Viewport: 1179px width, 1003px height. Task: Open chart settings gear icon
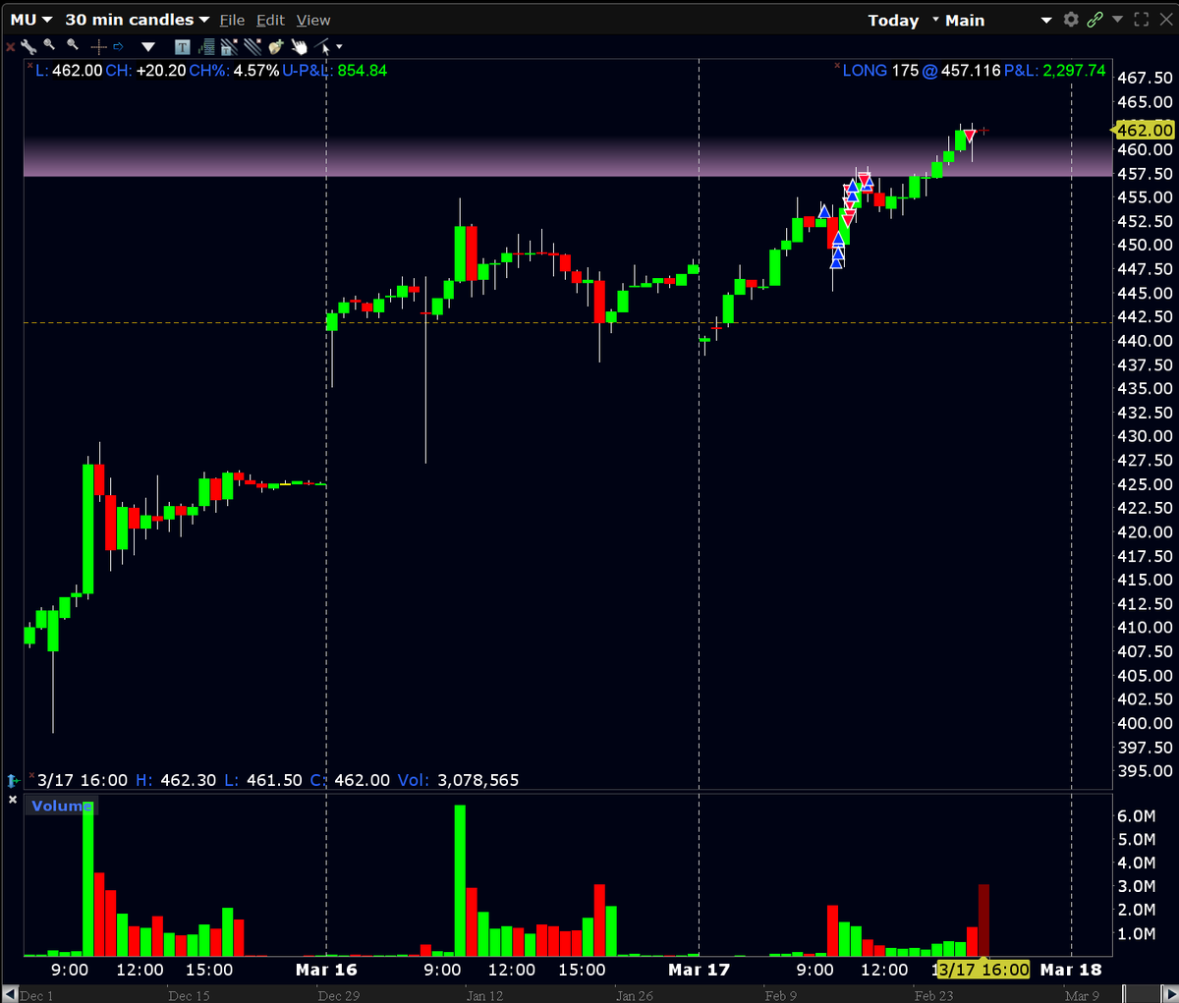(x=1071, y=19)
